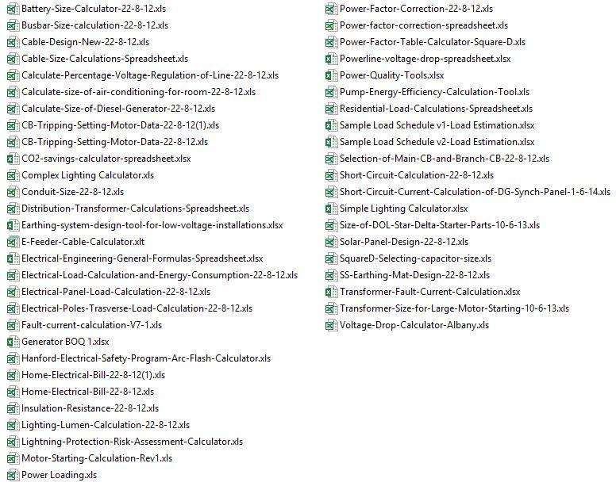The width and height of the screenshot is (616, 490).
Task: Select Home-Electrical-Bill-22-8-12(1).xls
Action: point(94,375)
